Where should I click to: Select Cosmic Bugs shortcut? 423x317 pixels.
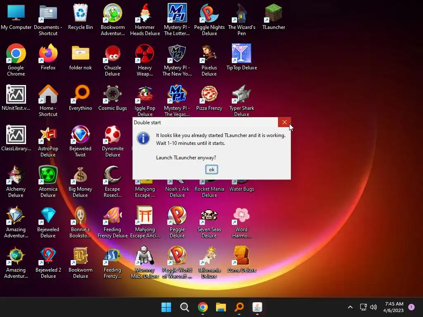tap(113, 97)
